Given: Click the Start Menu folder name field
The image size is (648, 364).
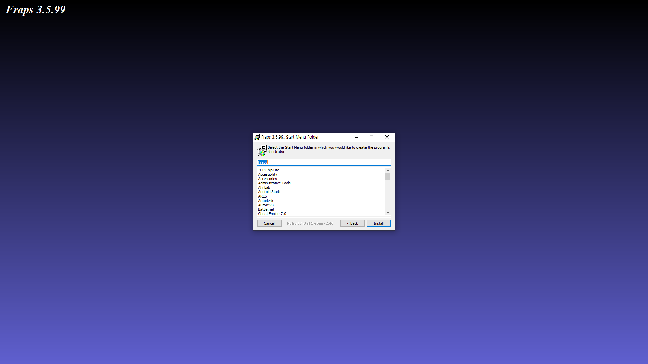Looking at the screenshot, I should pyautogui.click(x=324, y=162).
